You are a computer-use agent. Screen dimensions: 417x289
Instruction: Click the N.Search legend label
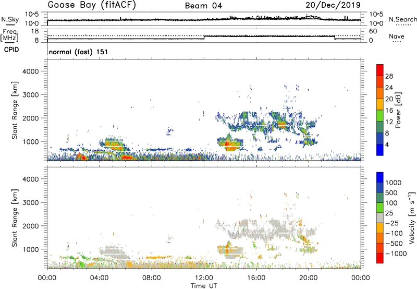402,19
